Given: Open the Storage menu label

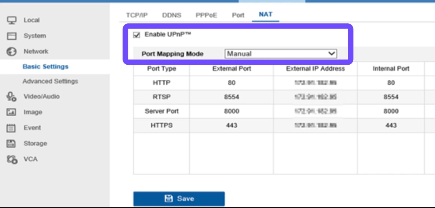Looking at the screenshot, I should [35, 144].
